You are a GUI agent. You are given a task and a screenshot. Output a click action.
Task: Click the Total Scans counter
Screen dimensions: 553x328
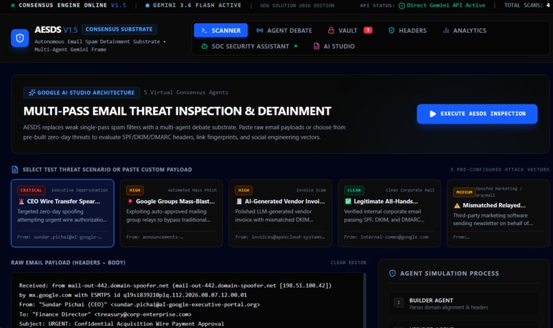tap(527, 5)
